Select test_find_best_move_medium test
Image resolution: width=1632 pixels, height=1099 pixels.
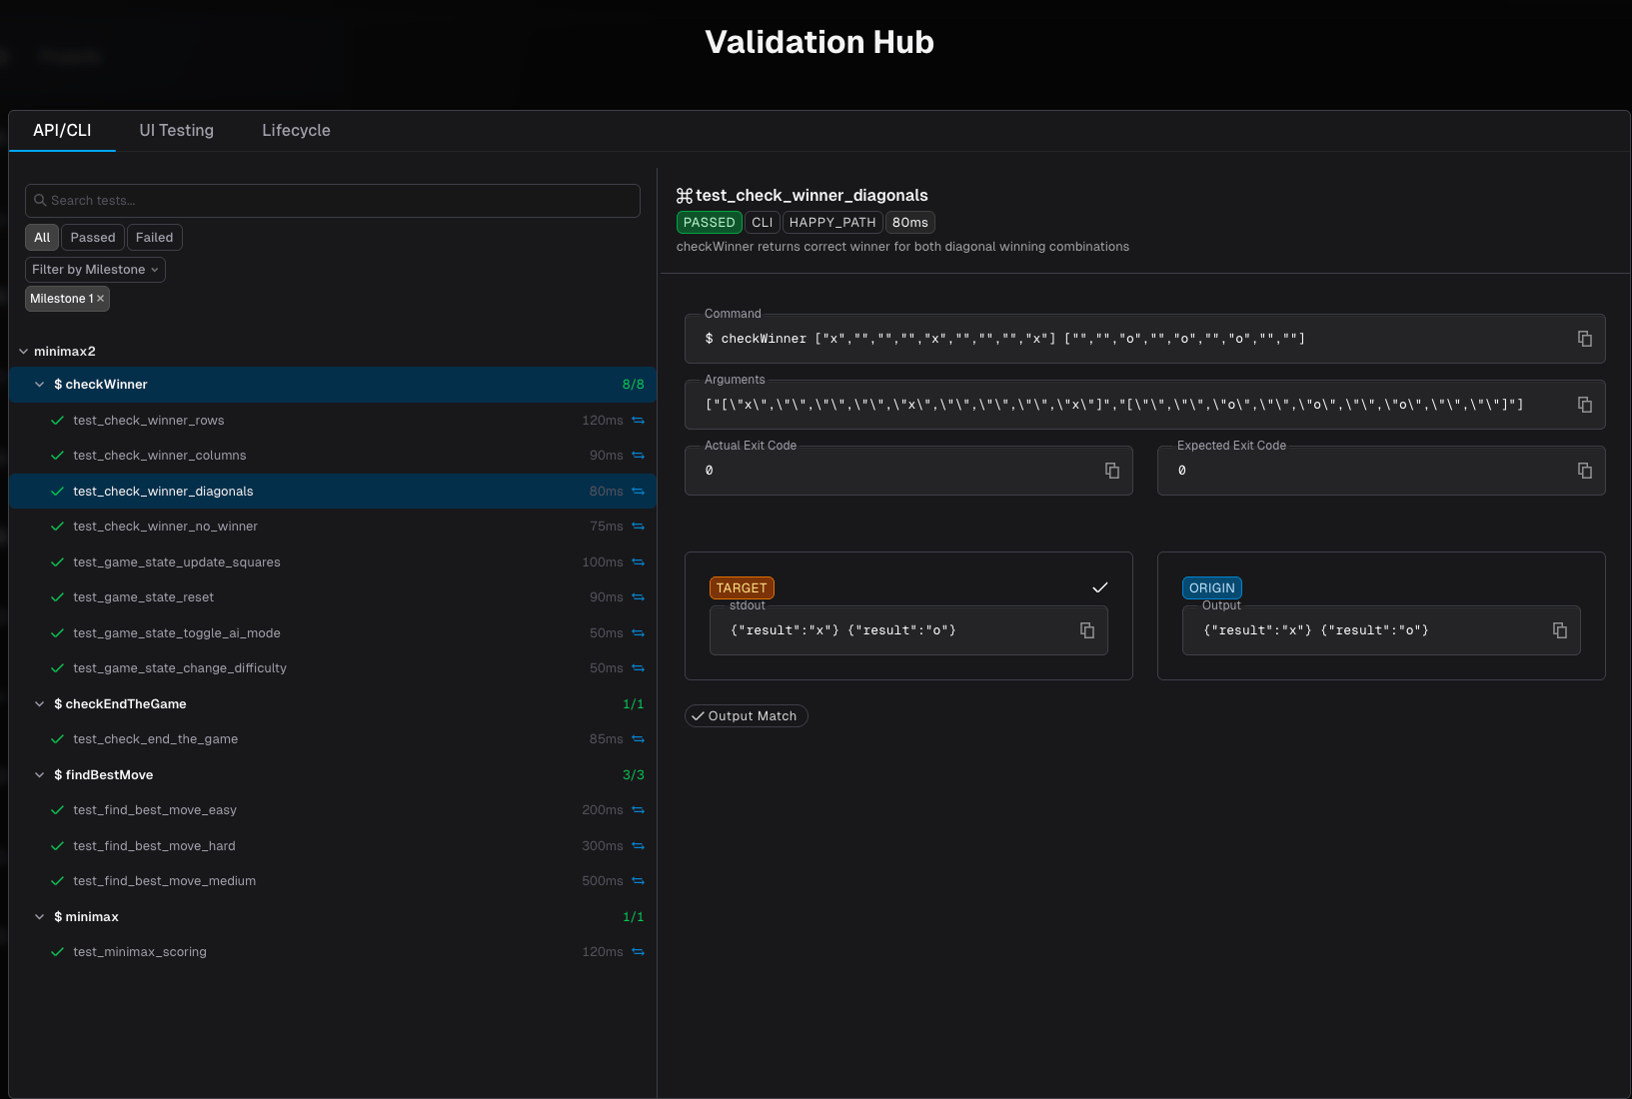(333, 881)
